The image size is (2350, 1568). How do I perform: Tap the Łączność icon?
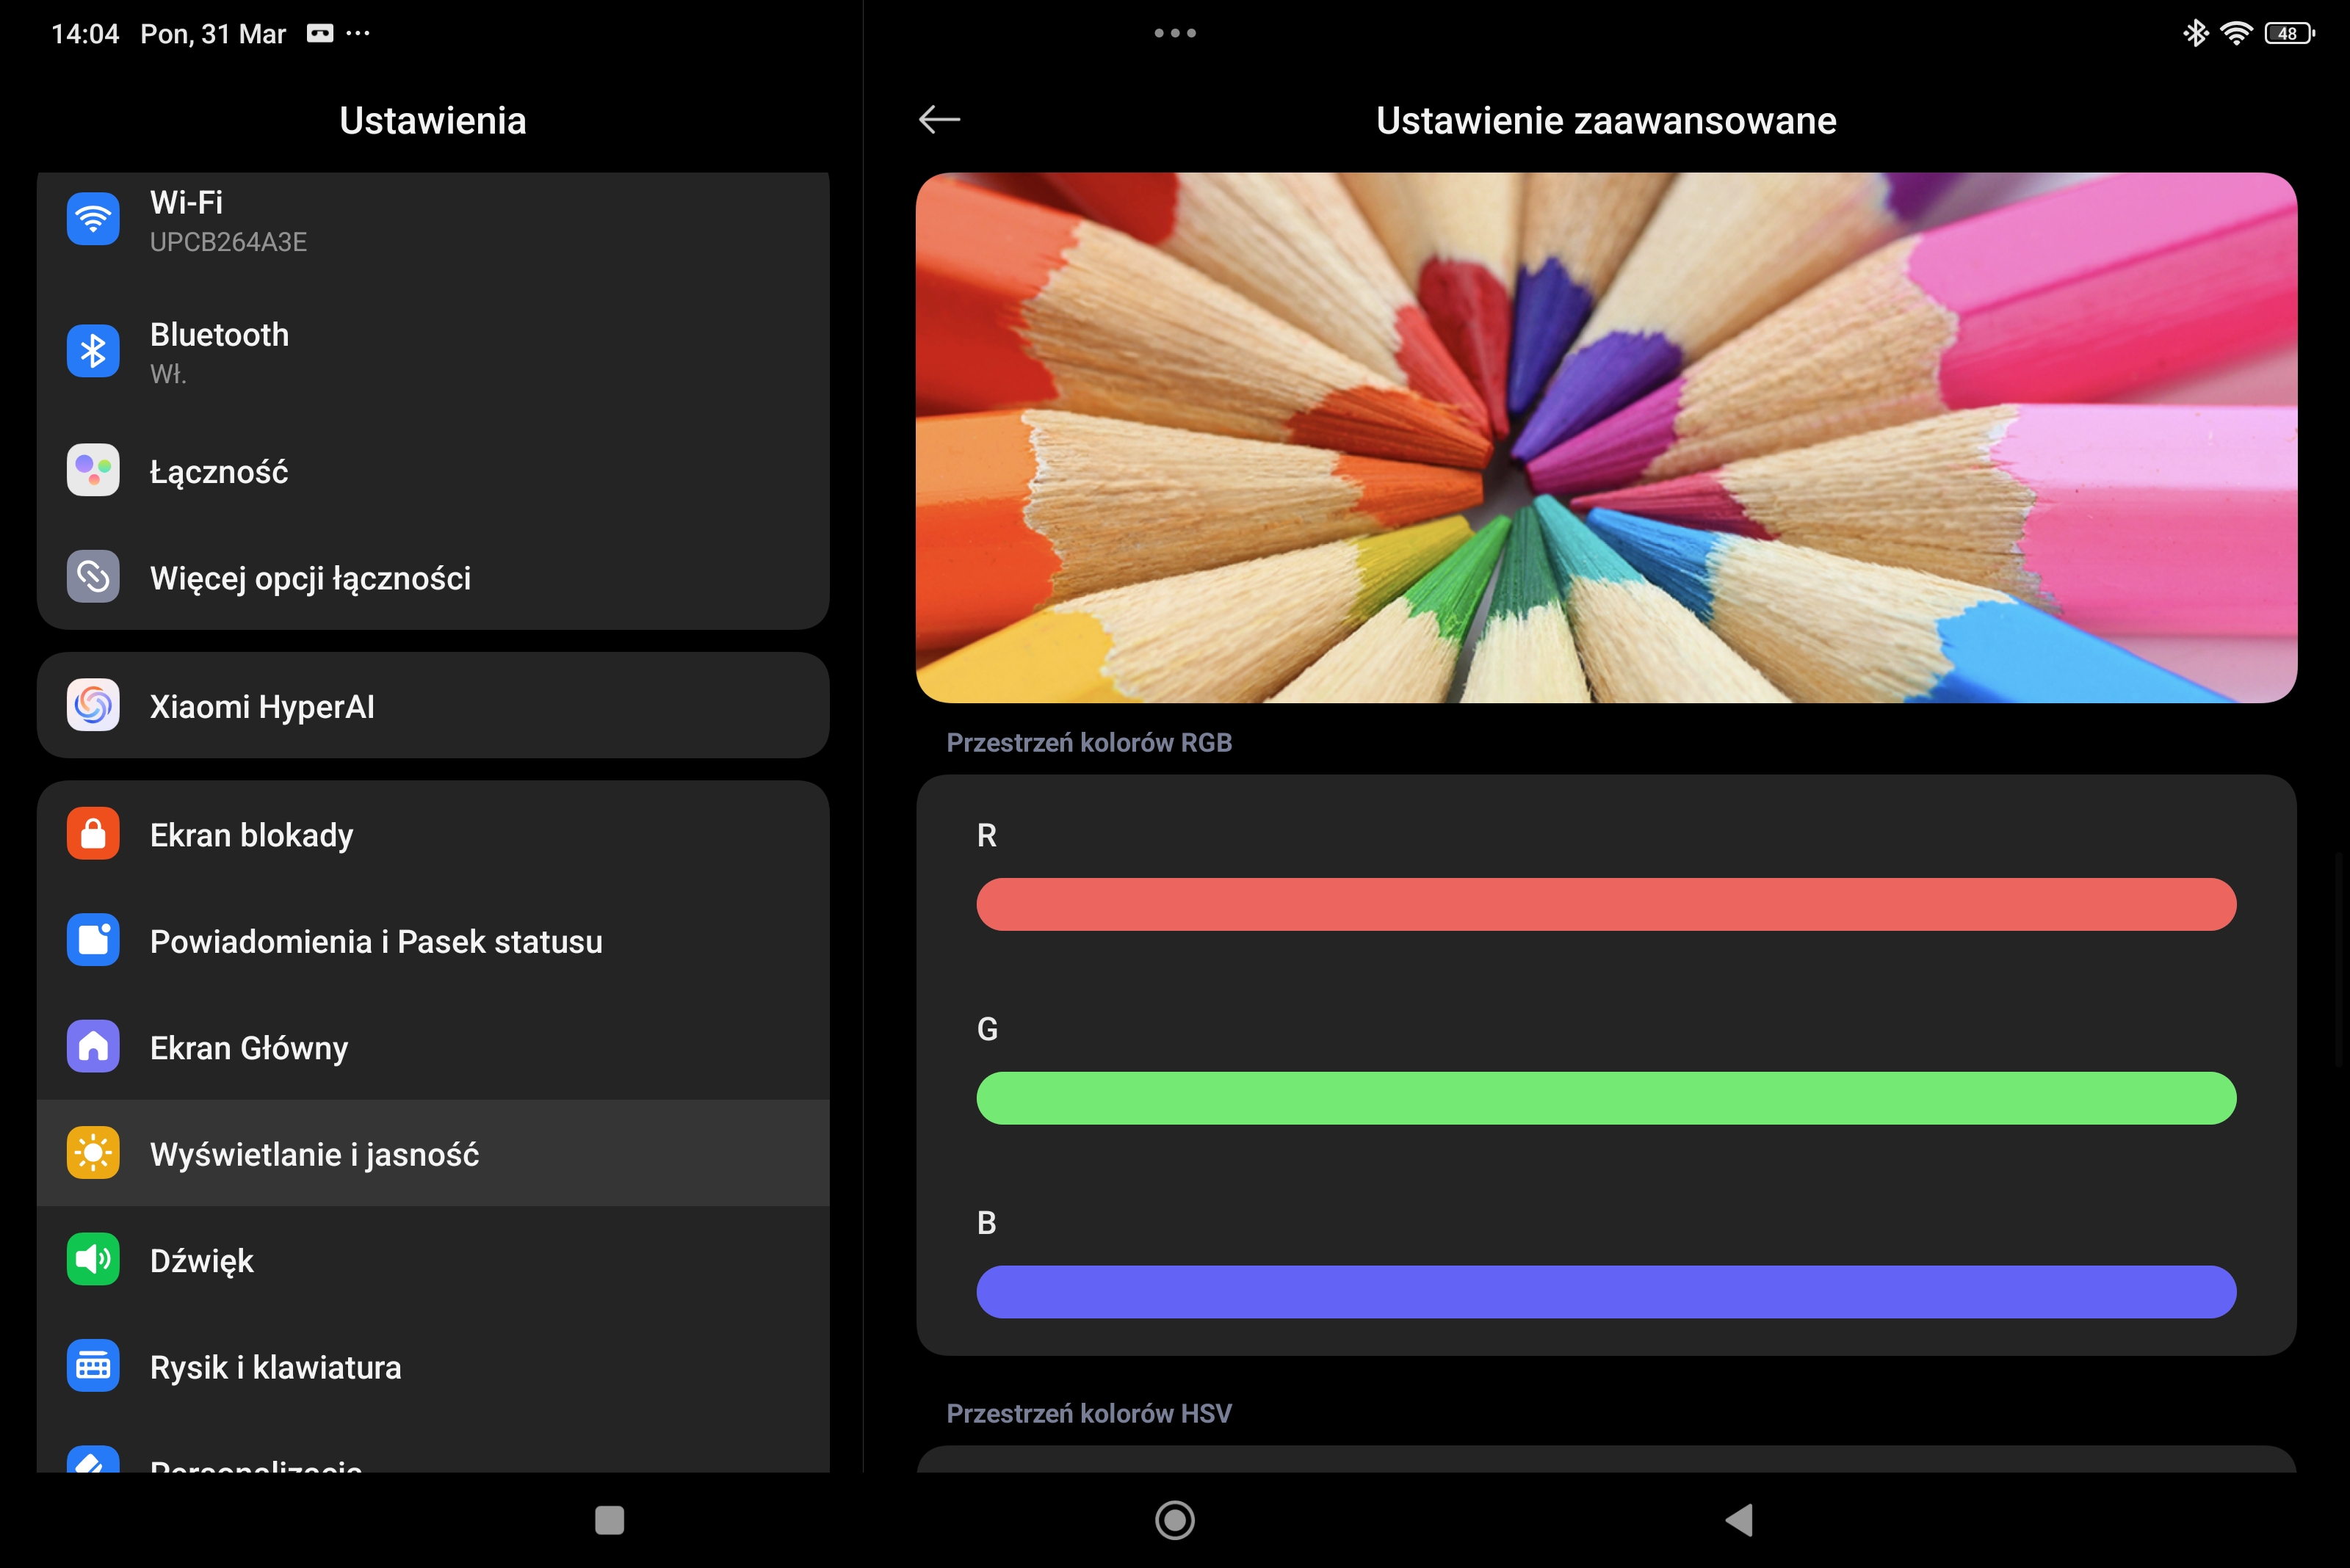click(93, 470)
